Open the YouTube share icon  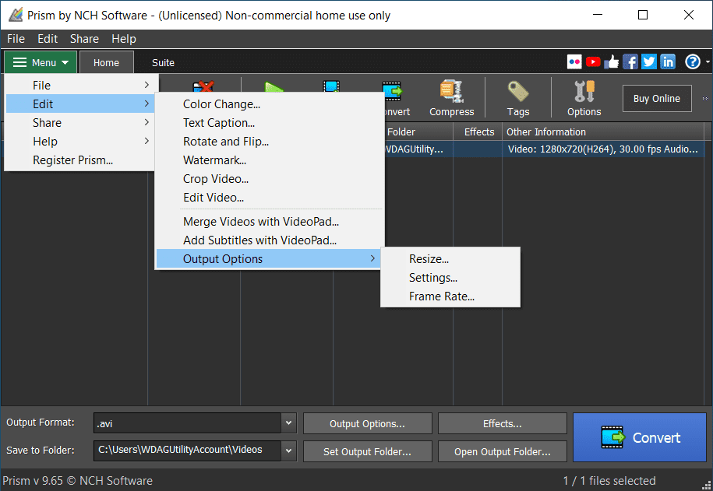593,61
